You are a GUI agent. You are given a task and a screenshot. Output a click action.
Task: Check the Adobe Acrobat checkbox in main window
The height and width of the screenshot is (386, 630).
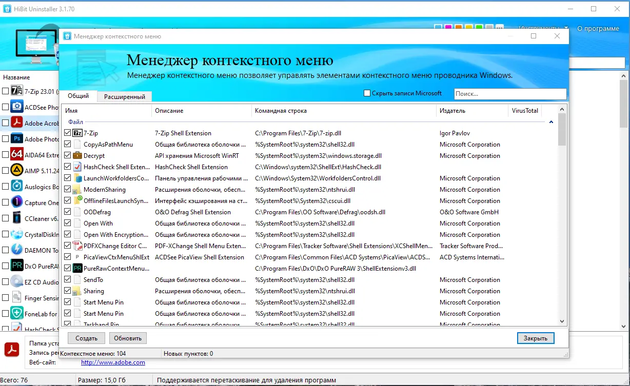[x=5, y=123]
